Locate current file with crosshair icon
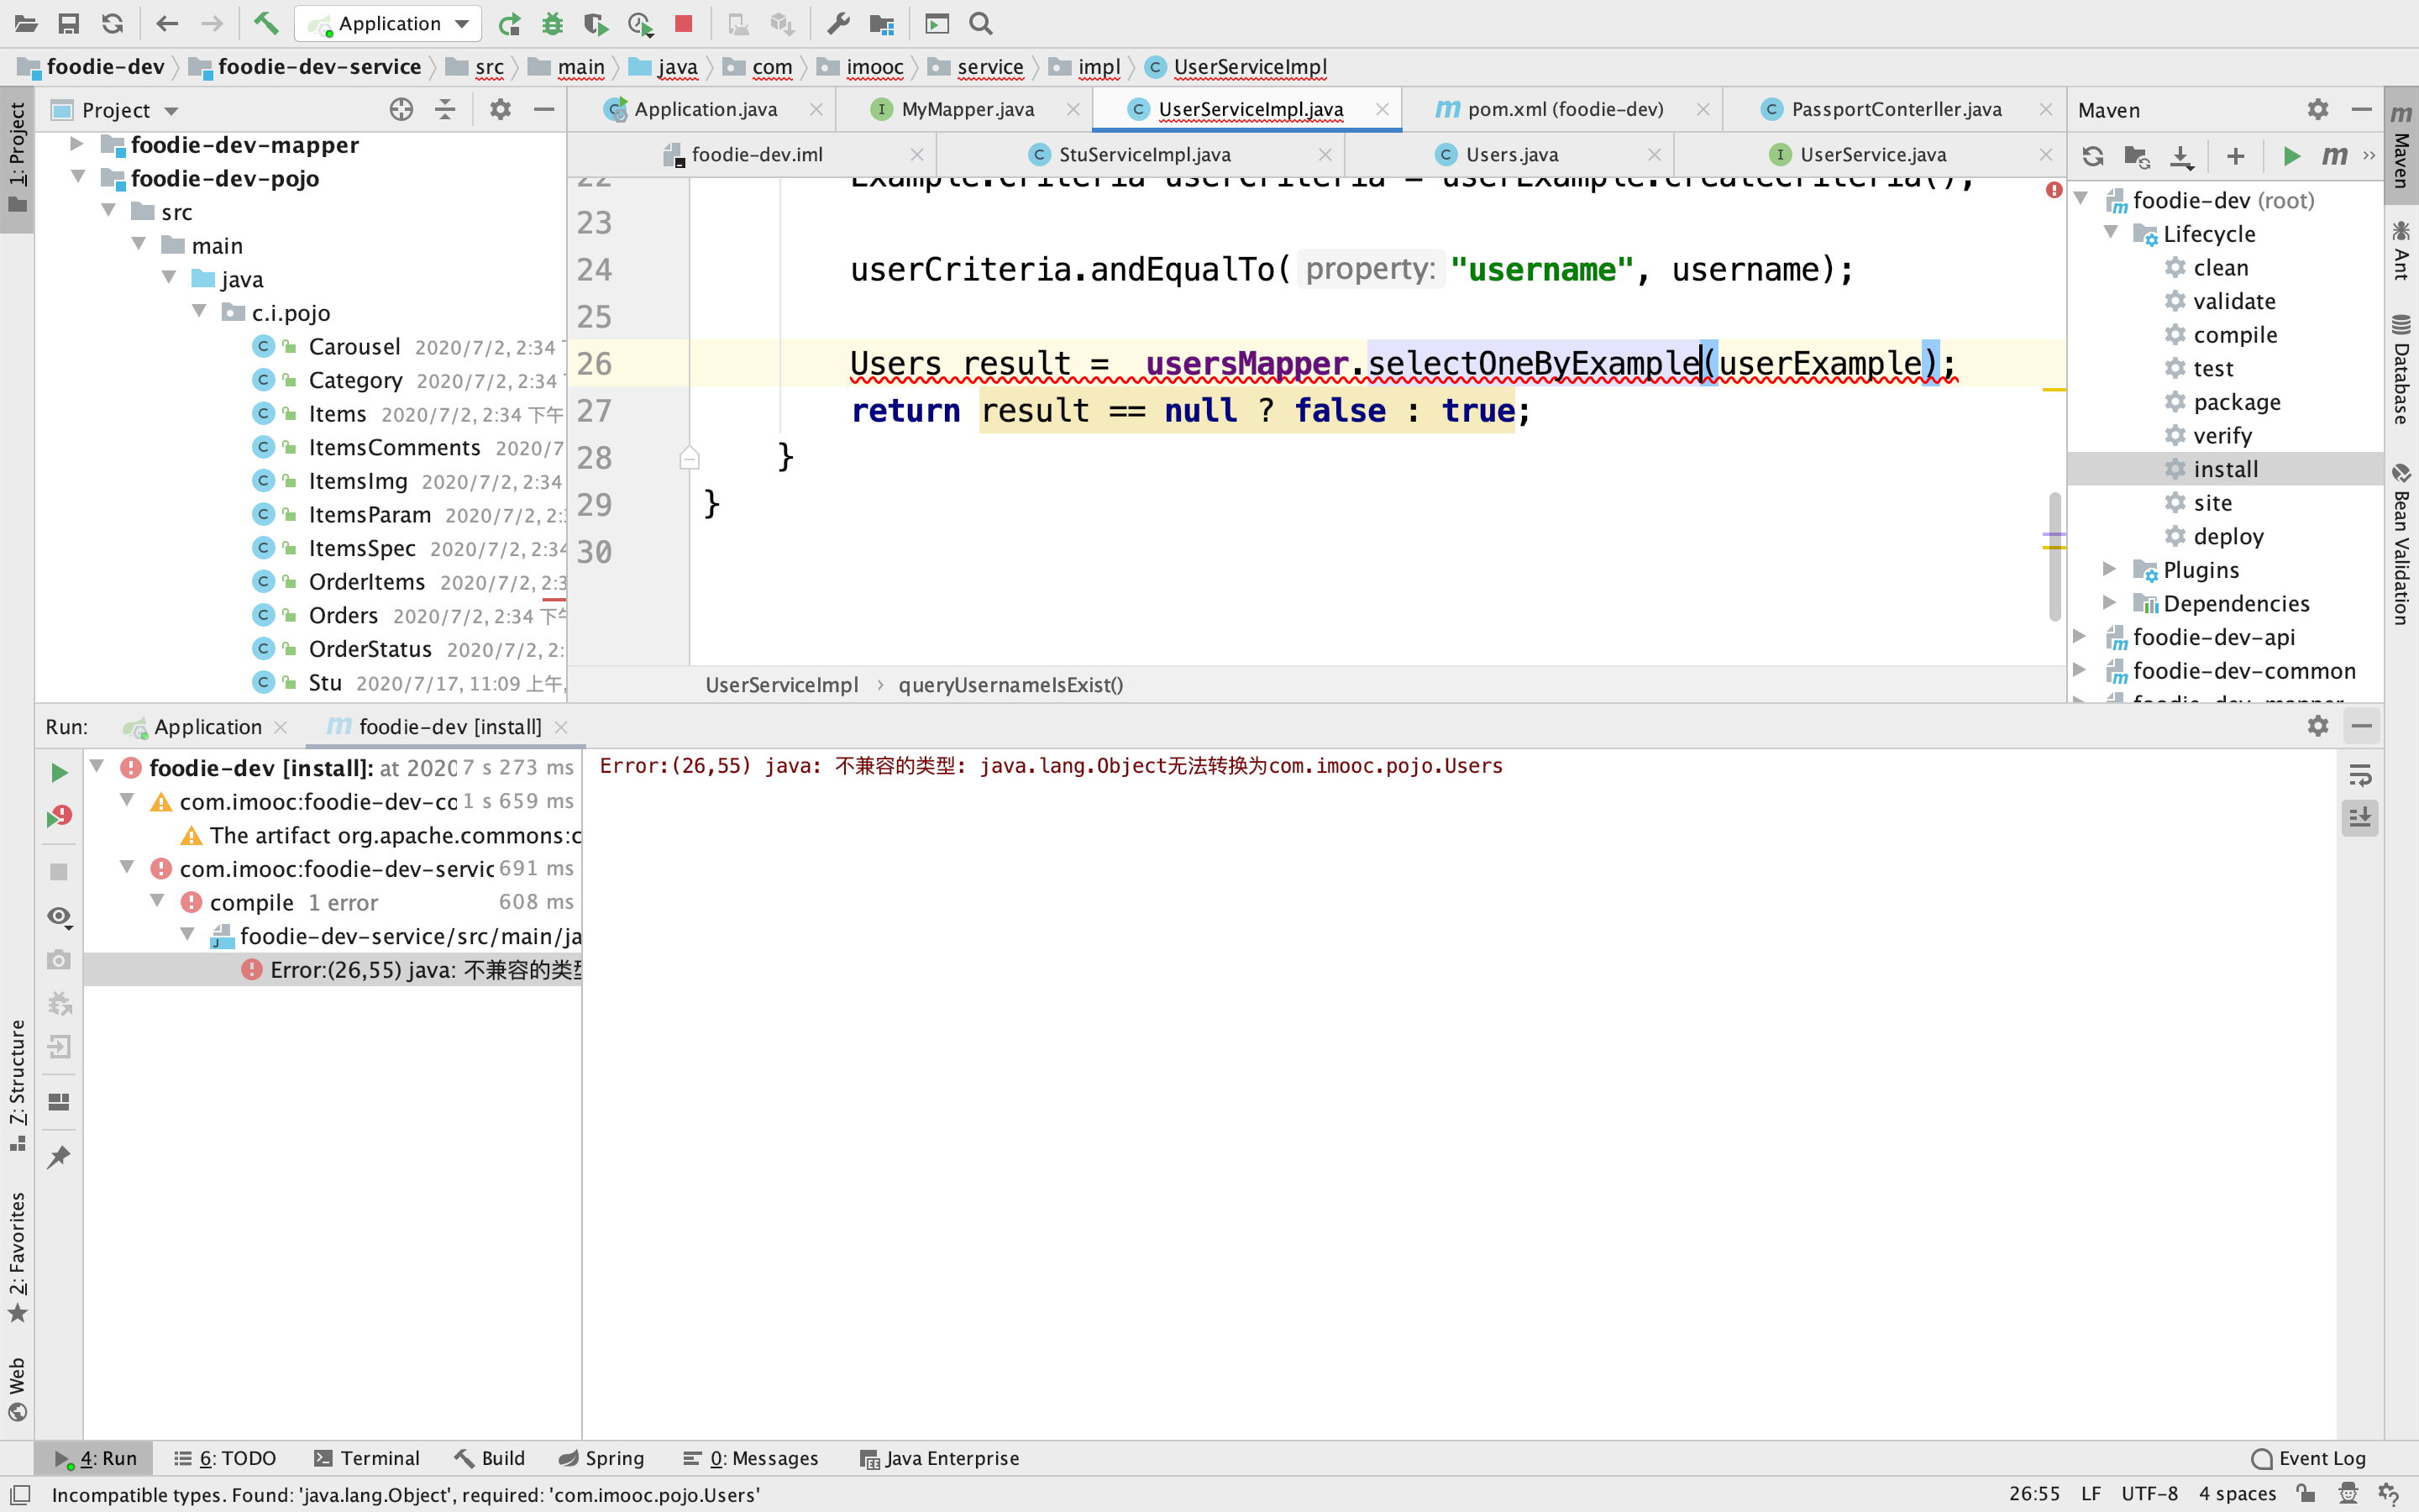The height and width of the screenshot is (1512, 2419). (x=401, y=110)
